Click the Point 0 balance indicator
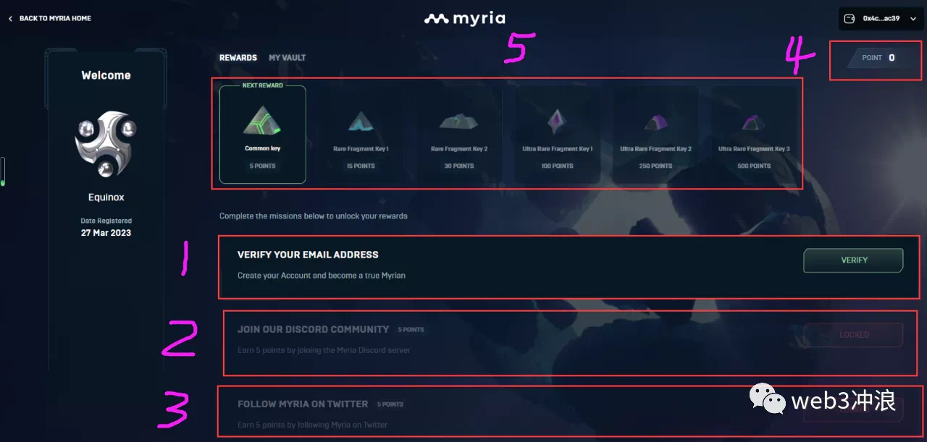927x442 pixels. pyautogui.click(x=878, y=58)
